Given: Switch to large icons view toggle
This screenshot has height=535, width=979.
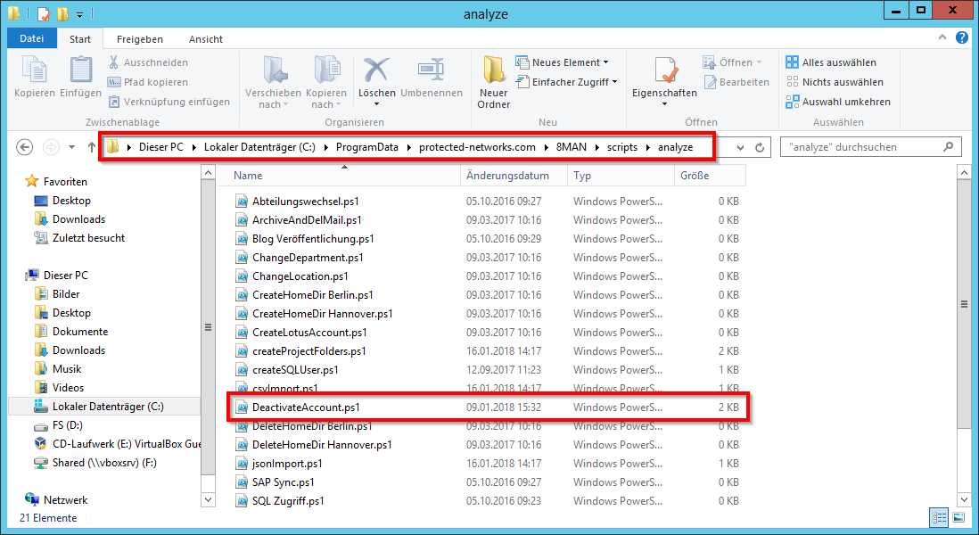Looking at the screenshot, I should tap(958, 517).
